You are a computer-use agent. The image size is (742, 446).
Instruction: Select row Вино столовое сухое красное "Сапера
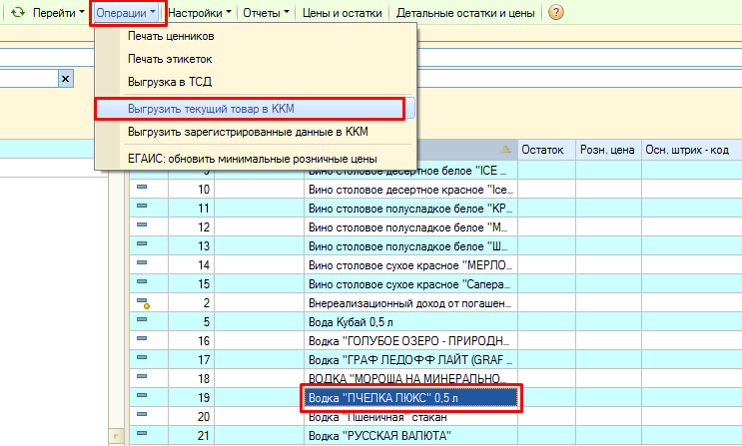click(x=410, y=284)
